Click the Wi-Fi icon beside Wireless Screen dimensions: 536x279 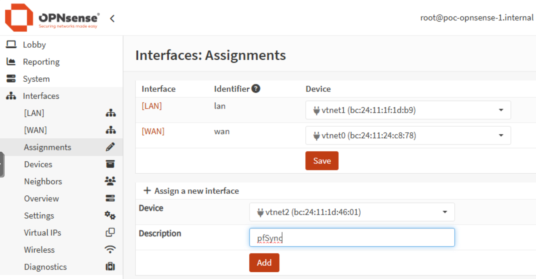coord(110,250)
